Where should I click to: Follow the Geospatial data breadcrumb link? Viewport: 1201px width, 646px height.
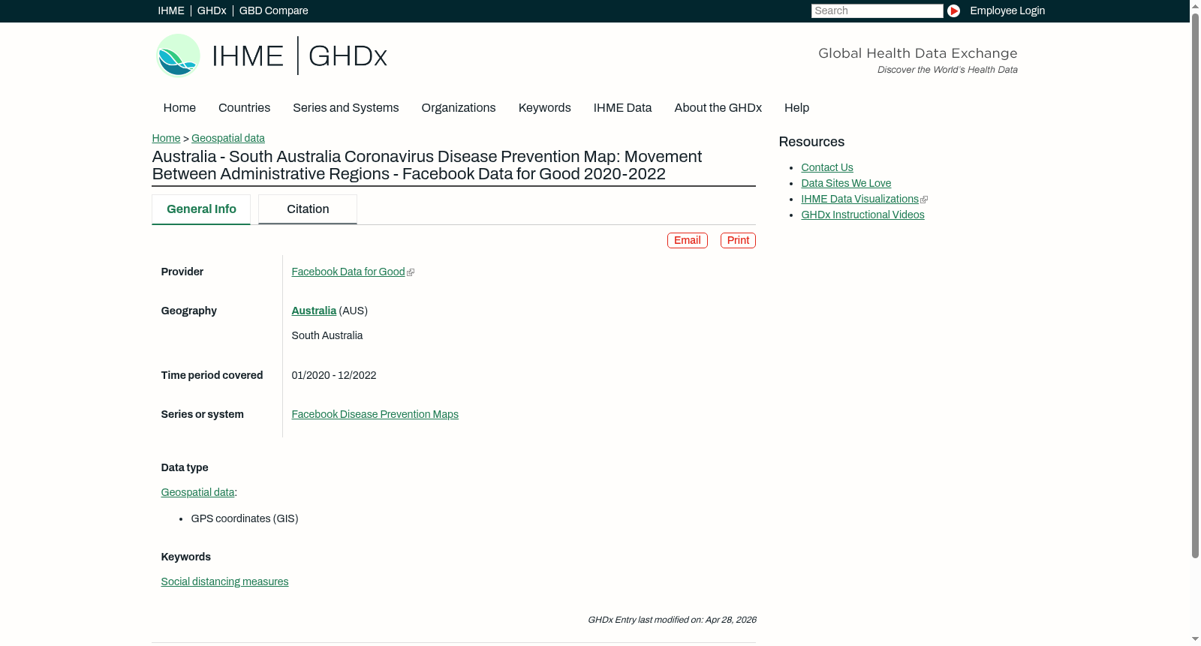point(228,138)
